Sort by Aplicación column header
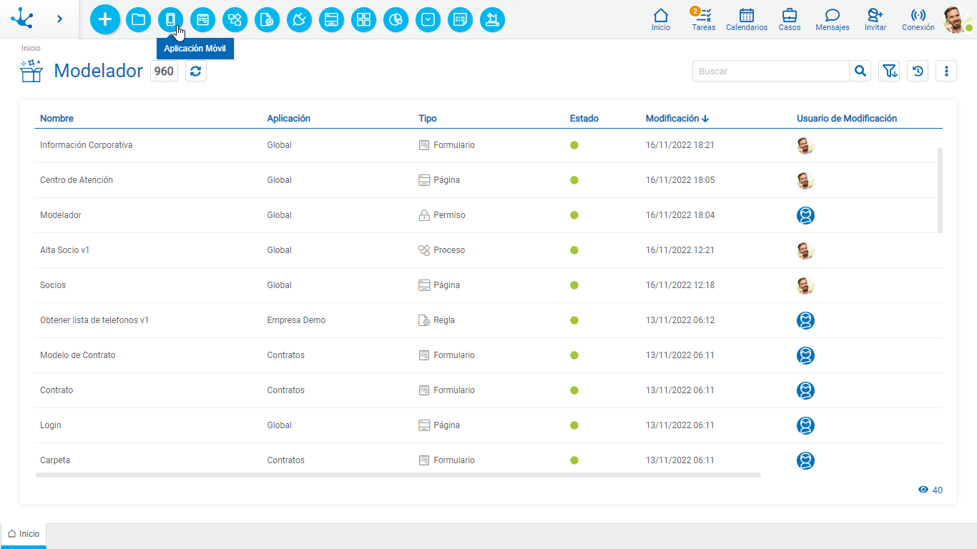The width and height of the screenshot is (977, 549). tap(289, 119)
